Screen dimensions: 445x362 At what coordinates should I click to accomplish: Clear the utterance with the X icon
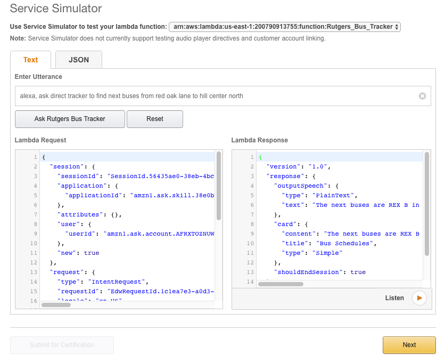pos(422,96)
